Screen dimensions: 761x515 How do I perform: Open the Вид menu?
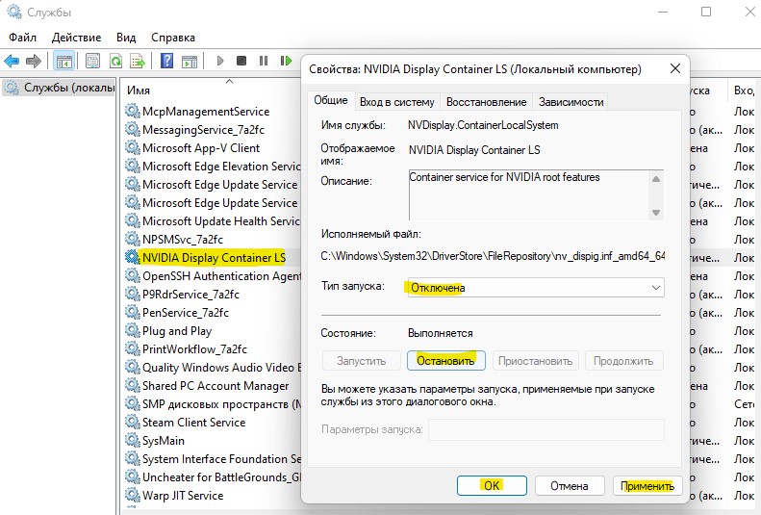coord(126,38)
